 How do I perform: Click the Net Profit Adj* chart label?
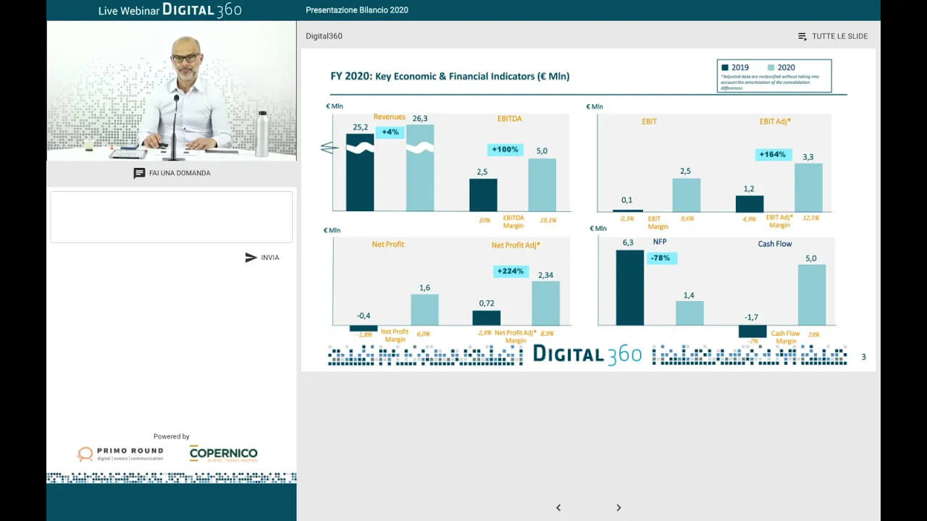[x=516, y=245]
